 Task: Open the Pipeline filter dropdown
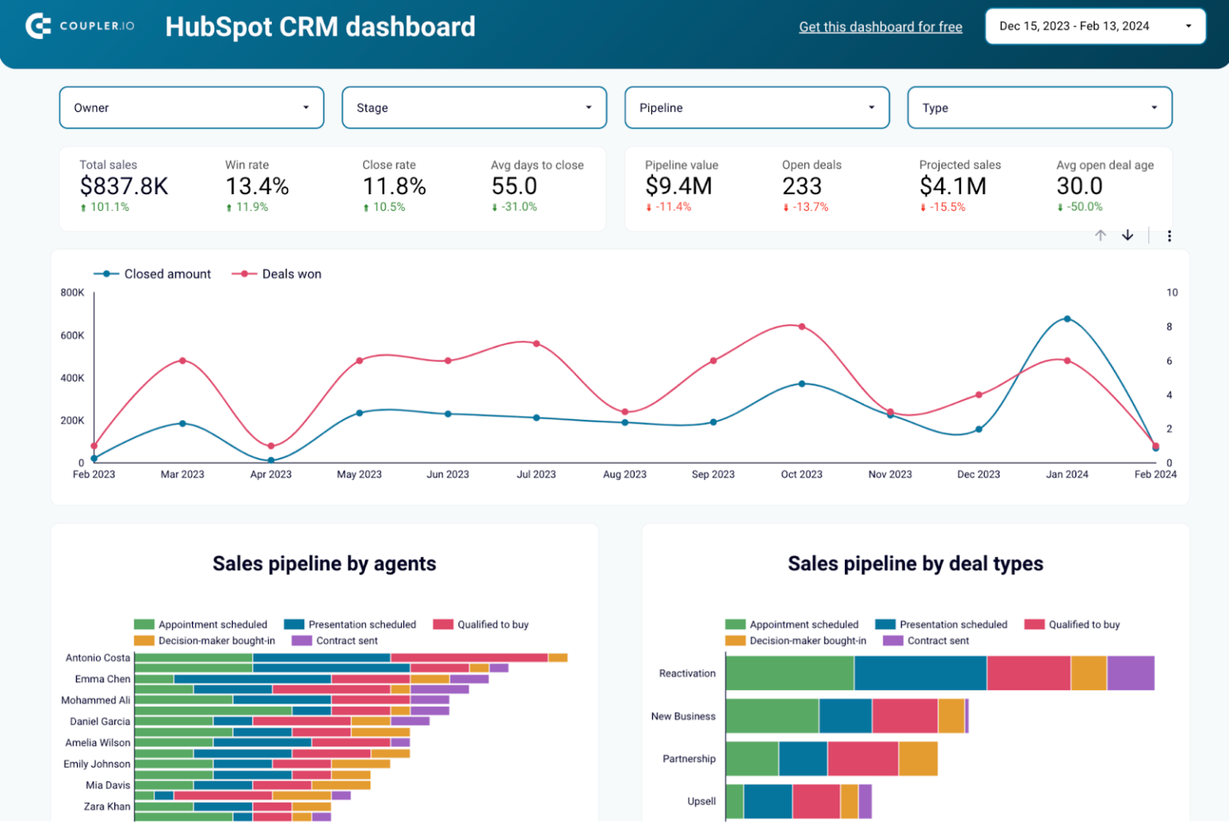[756, 107]
